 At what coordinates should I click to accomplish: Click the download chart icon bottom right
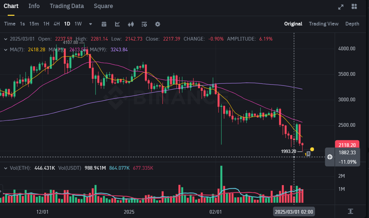(351, 211)
